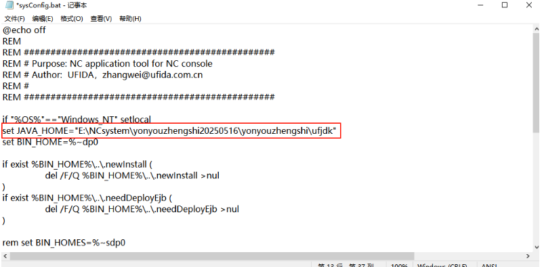Click the Notepad icon in title bar
The height and width of the screenshot is (267, 542).
(x=9, y=5)
